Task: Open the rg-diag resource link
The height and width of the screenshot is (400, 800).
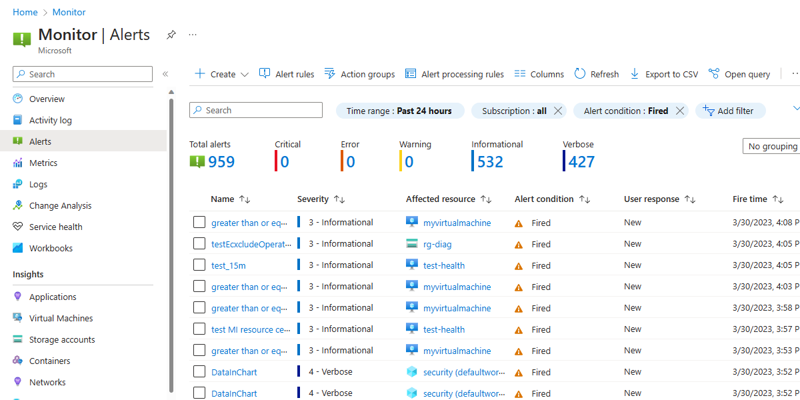Action: point(437,244)
